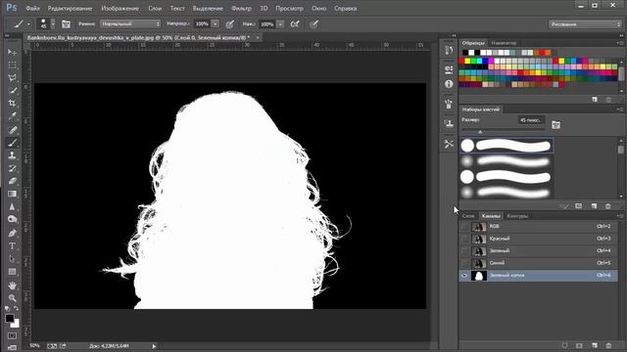Select the Brush tool in toolbox
This screenshot has width=627, height=352.
[12, 143]
